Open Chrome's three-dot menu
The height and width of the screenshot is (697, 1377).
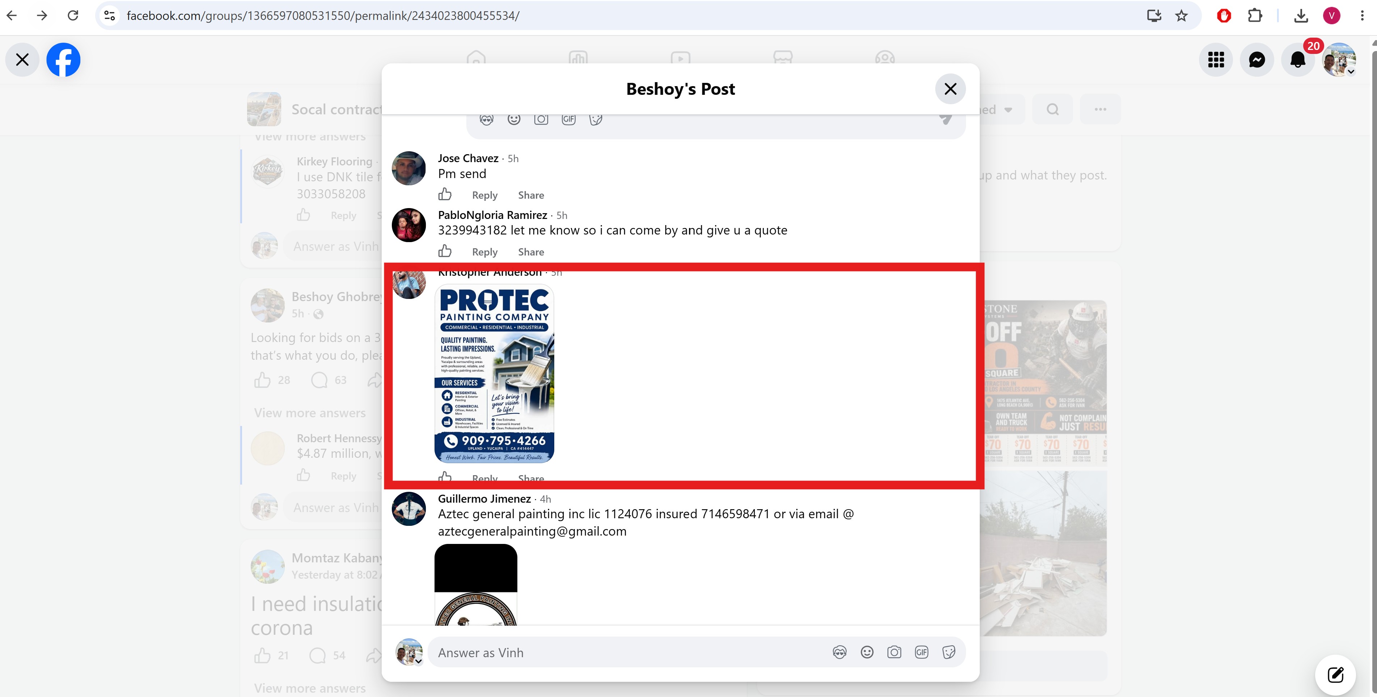1362,16
